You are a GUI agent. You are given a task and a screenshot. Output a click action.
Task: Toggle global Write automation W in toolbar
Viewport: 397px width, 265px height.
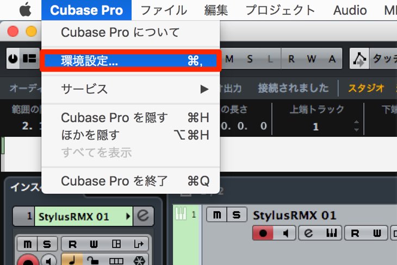pyautogui.click(x=312, y=59)
